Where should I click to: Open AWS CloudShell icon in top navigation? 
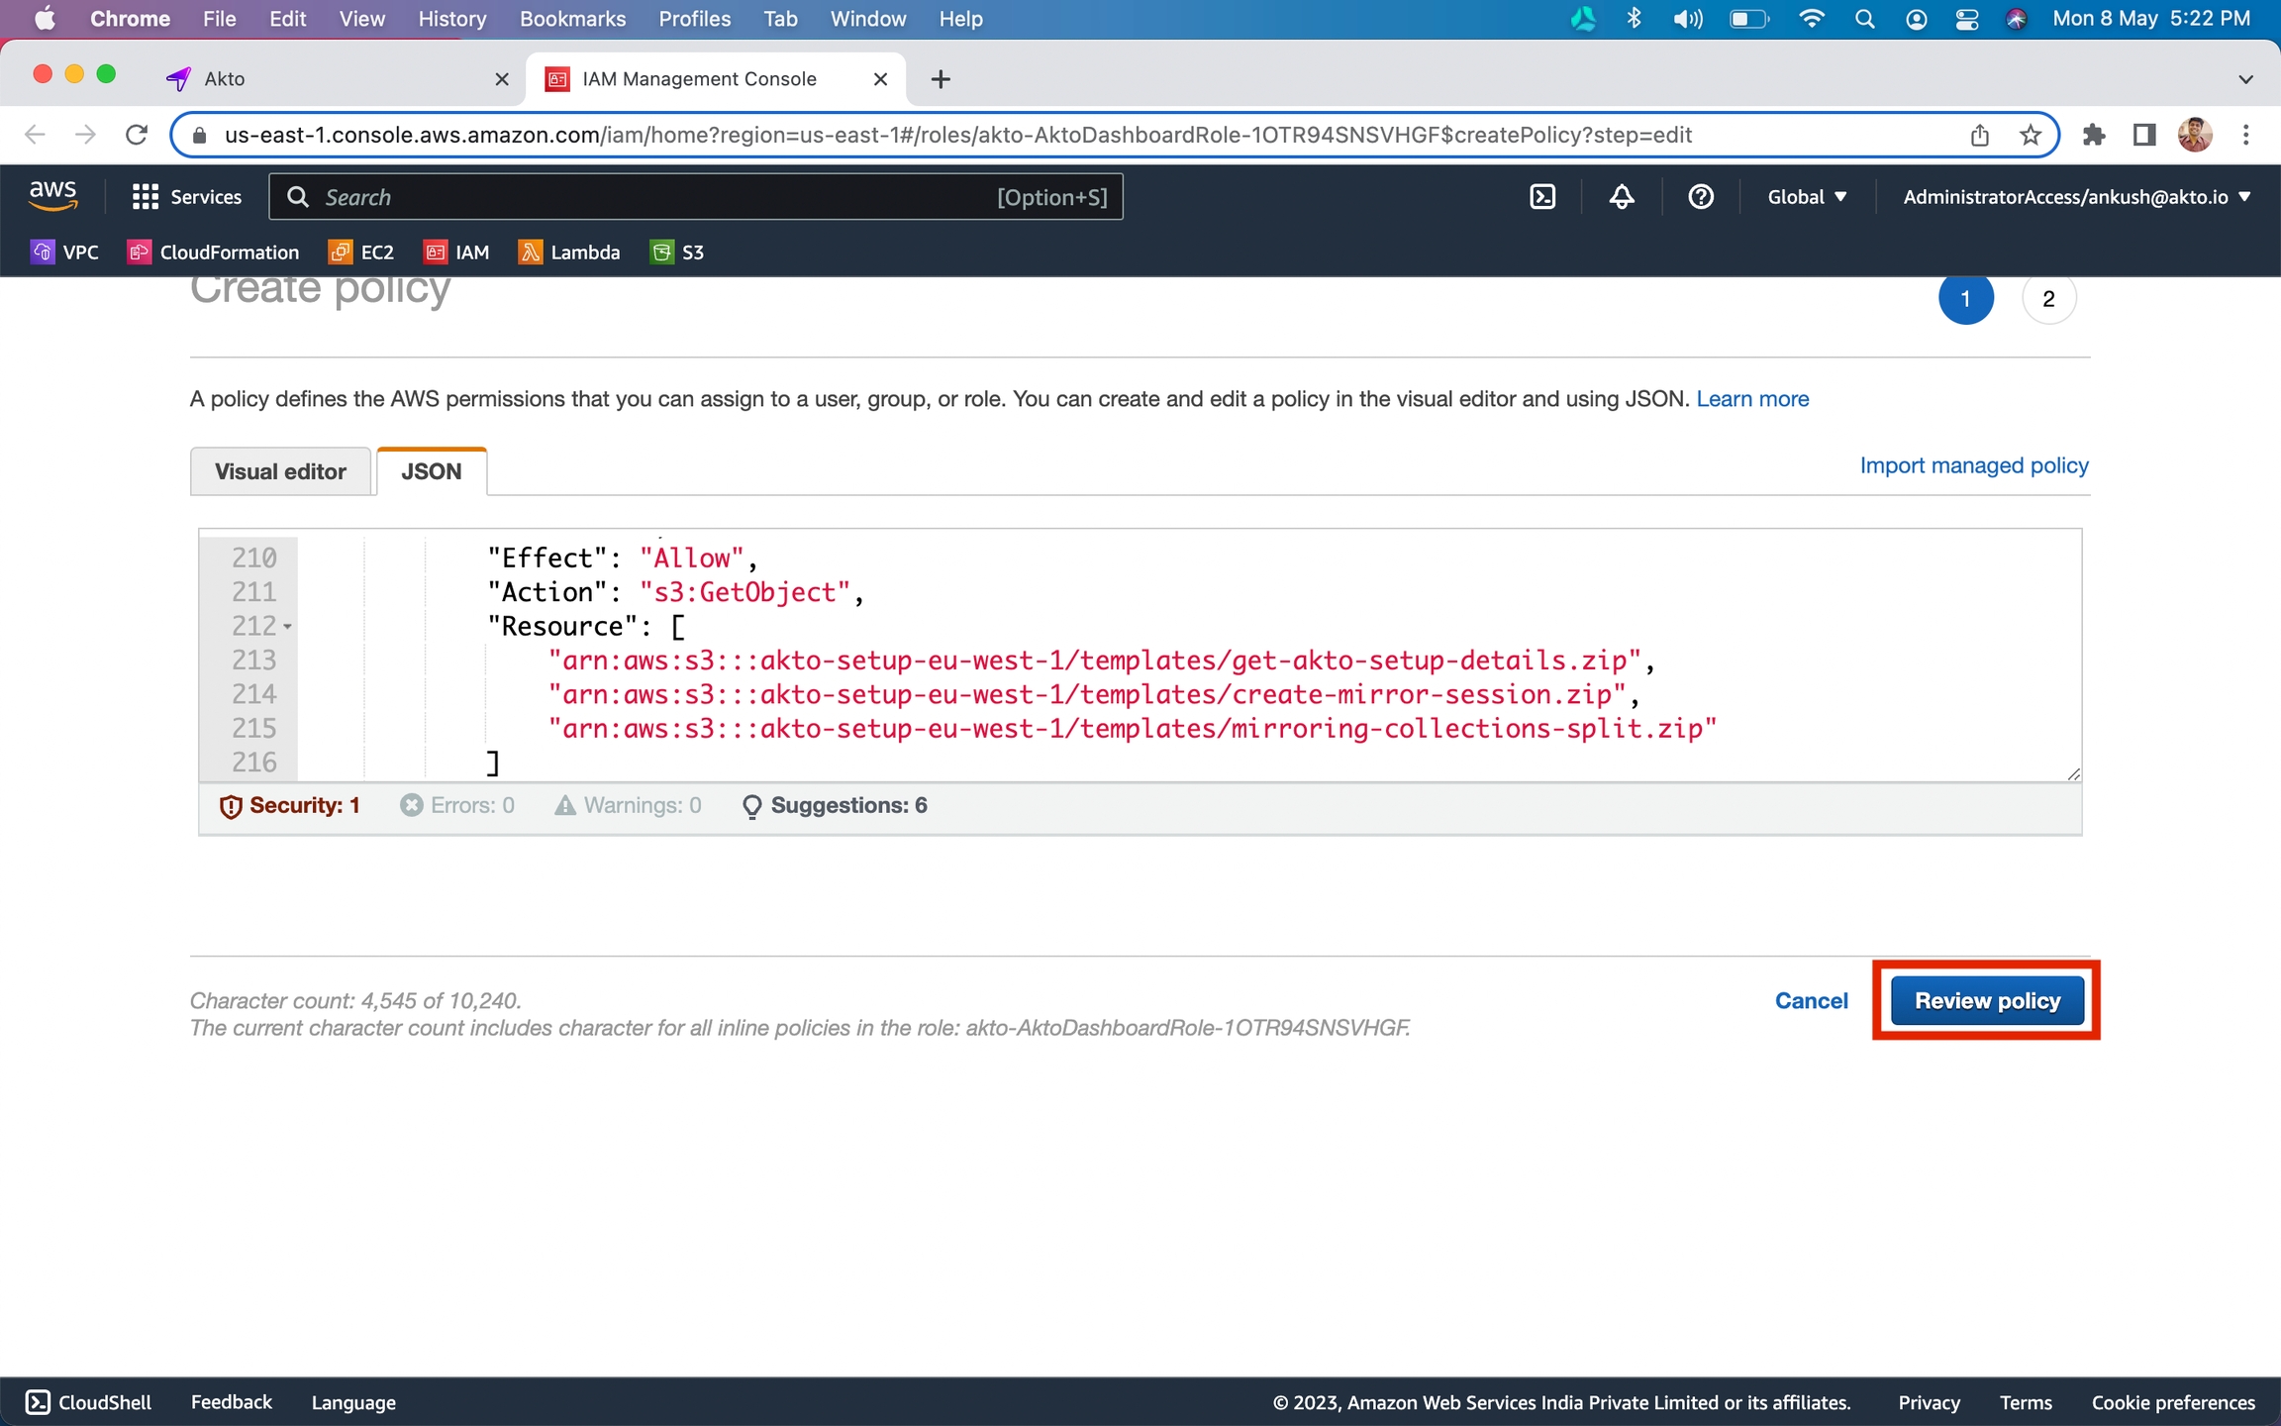coord(1542,197)
